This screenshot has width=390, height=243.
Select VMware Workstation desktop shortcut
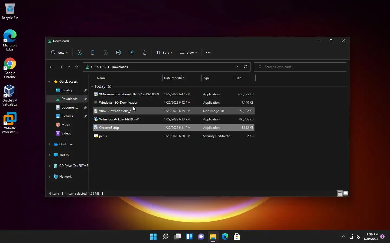(10, 123)
